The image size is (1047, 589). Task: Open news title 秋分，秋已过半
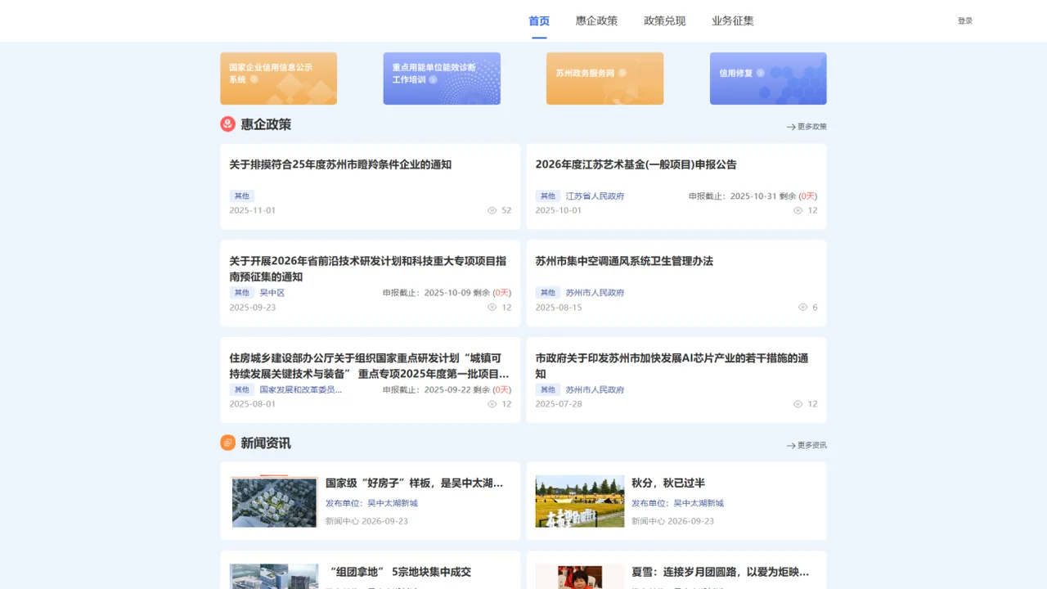[668, 483]
